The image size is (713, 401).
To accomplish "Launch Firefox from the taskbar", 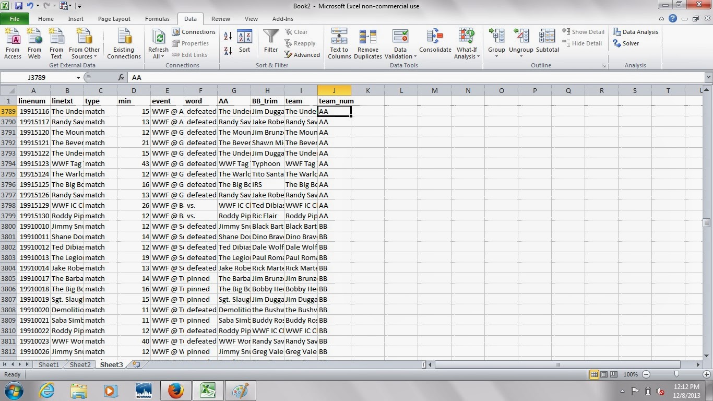I will click(x=176, y=390).
